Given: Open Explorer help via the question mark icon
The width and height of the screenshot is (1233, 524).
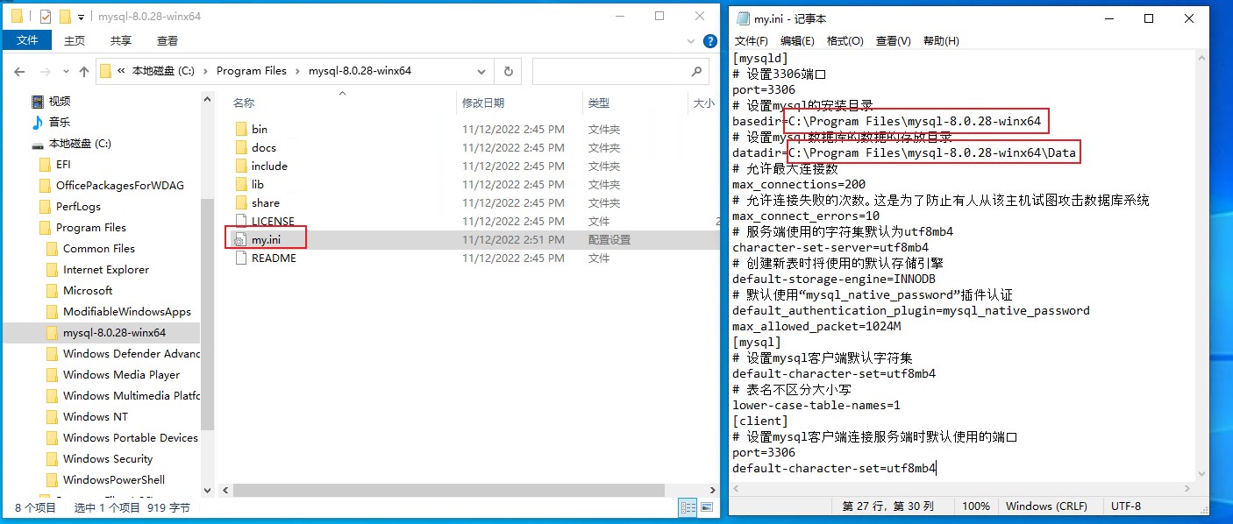Looking at the screenshot, I should [709, 40].
